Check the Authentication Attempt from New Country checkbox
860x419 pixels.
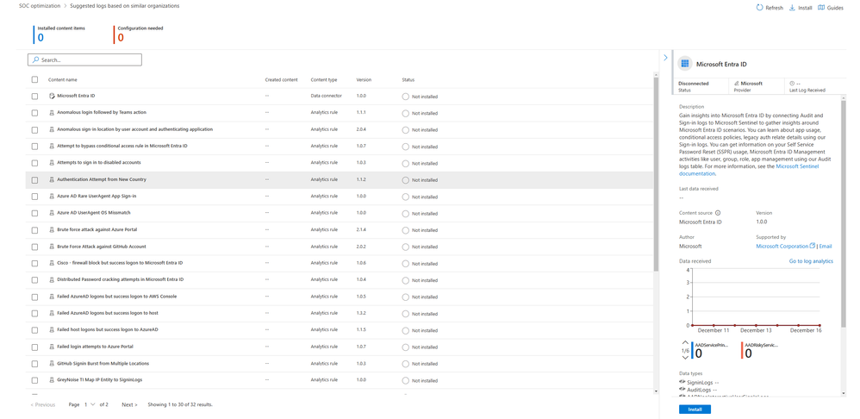[35, 180]
